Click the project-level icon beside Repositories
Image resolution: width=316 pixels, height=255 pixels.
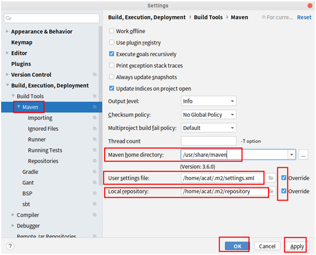(x=95, y=161)
